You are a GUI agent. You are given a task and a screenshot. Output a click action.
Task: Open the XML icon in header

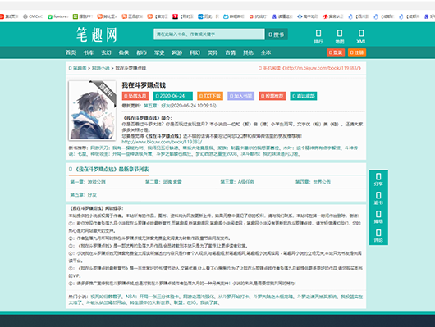click(361, 37)
